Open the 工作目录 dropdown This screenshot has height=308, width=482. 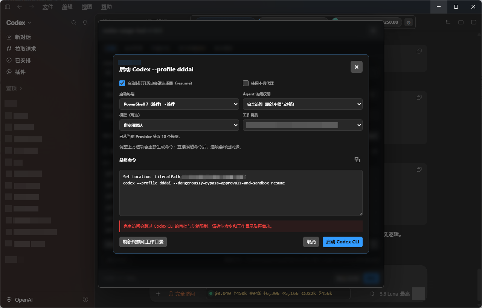(303, 125)
